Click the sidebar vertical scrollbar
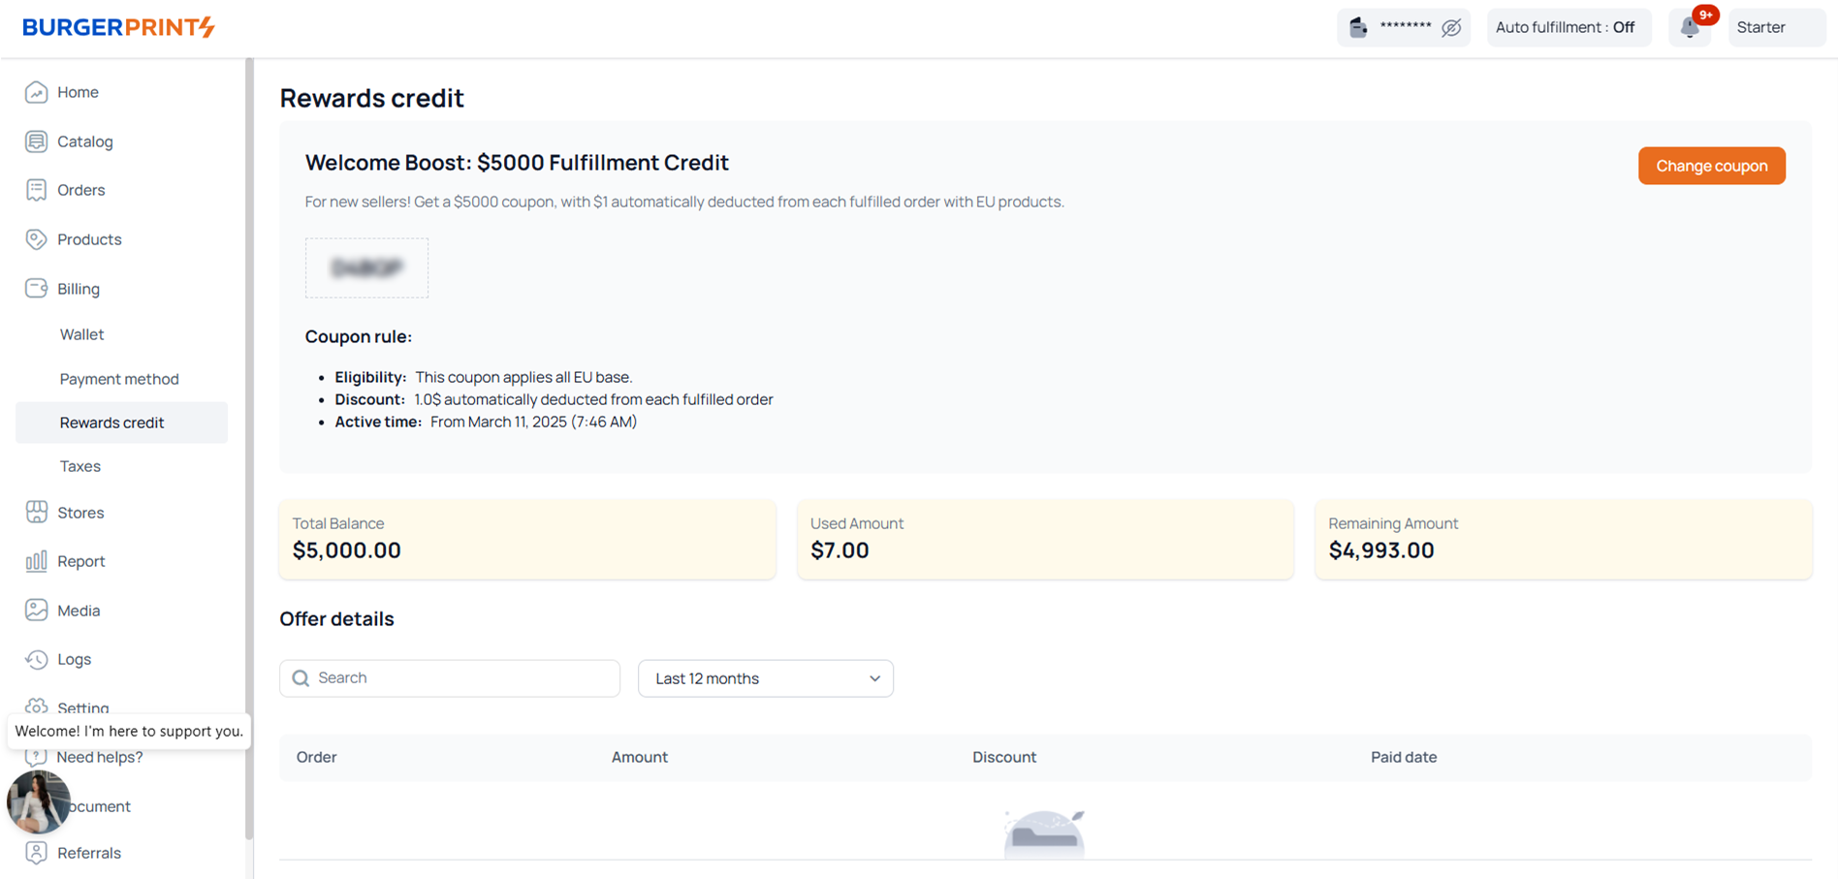Screen dimensions: 1838x879 coord(249,446)
